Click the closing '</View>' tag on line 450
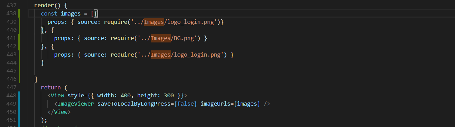The image size is (455, 127). (59, 112)
